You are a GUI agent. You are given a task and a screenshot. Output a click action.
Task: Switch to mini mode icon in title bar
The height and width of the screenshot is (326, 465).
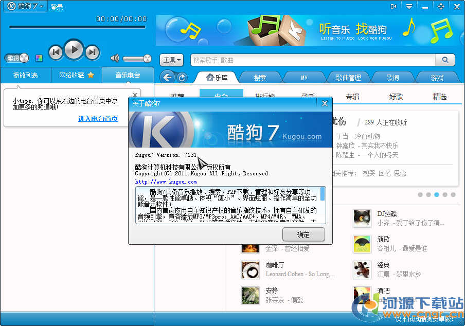[x=394, y=6]
